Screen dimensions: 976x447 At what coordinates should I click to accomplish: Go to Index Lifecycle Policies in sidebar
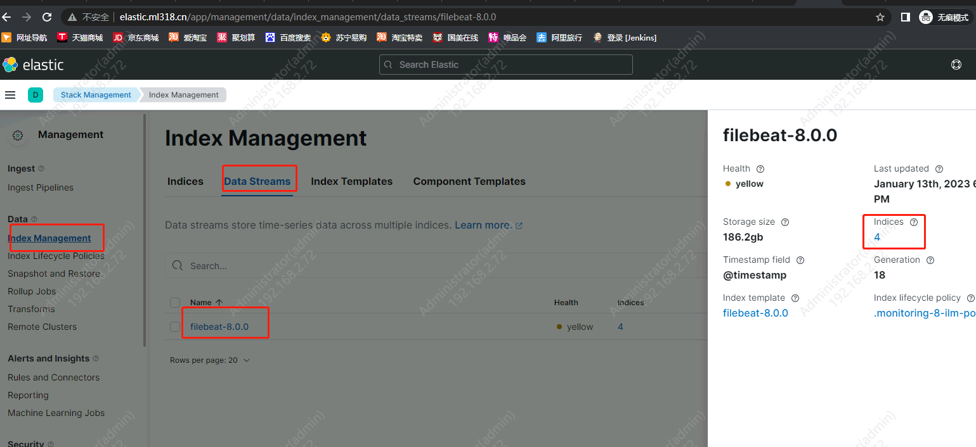(x=56, y=256)
